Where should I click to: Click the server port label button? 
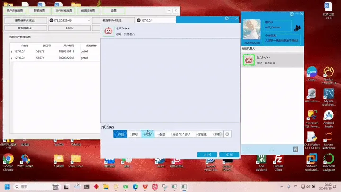(26, 28)
